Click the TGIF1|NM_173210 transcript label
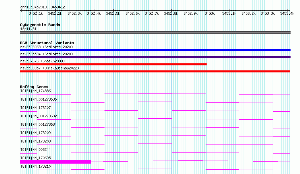Screen dimensions: 300x174 pos(35,166)
